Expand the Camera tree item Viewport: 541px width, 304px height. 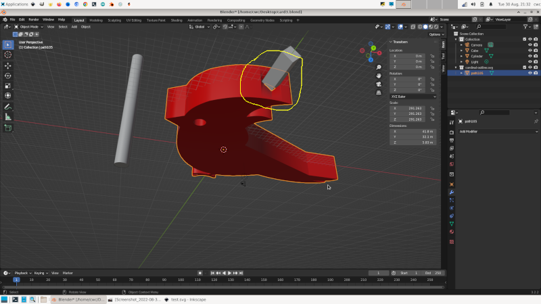(462, 45)
